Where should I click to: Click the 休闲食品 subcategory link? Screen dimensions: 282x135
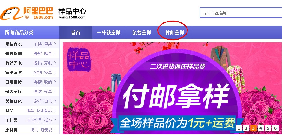click(x=44, y=111)
